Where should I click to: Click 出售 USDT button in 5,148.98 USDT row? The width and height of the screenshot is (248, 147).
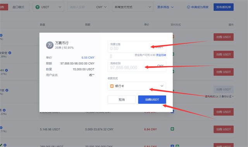[x=224, y=129]
